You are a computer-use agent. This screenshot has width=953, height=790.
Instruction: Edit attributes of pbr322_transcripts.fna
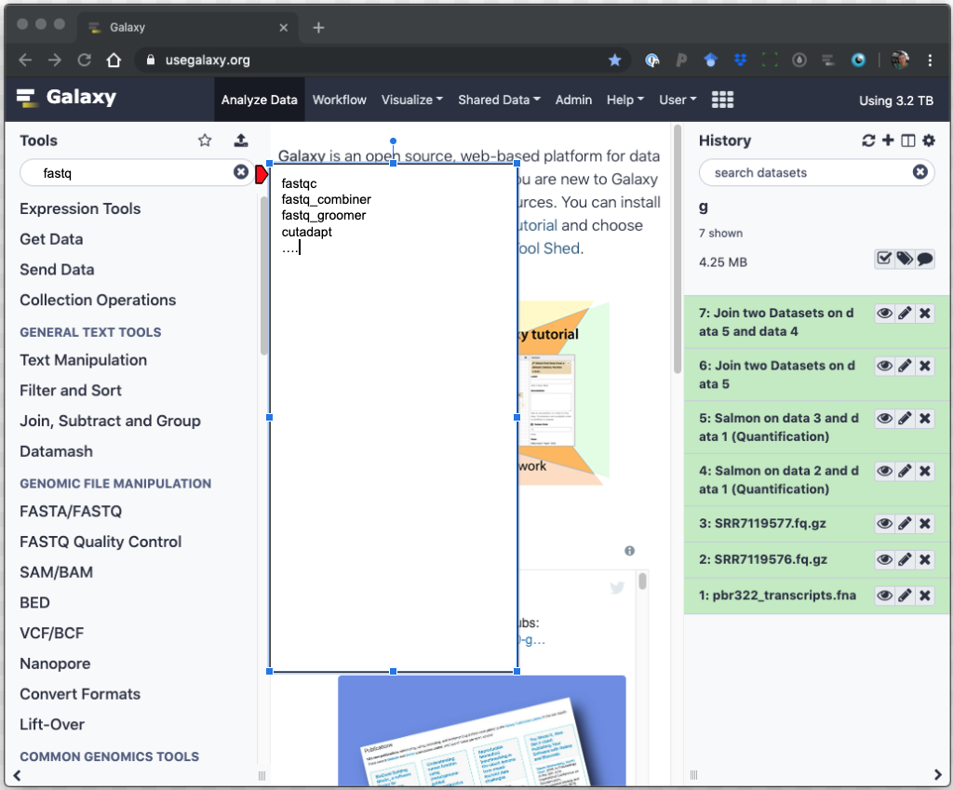[905, 595]
